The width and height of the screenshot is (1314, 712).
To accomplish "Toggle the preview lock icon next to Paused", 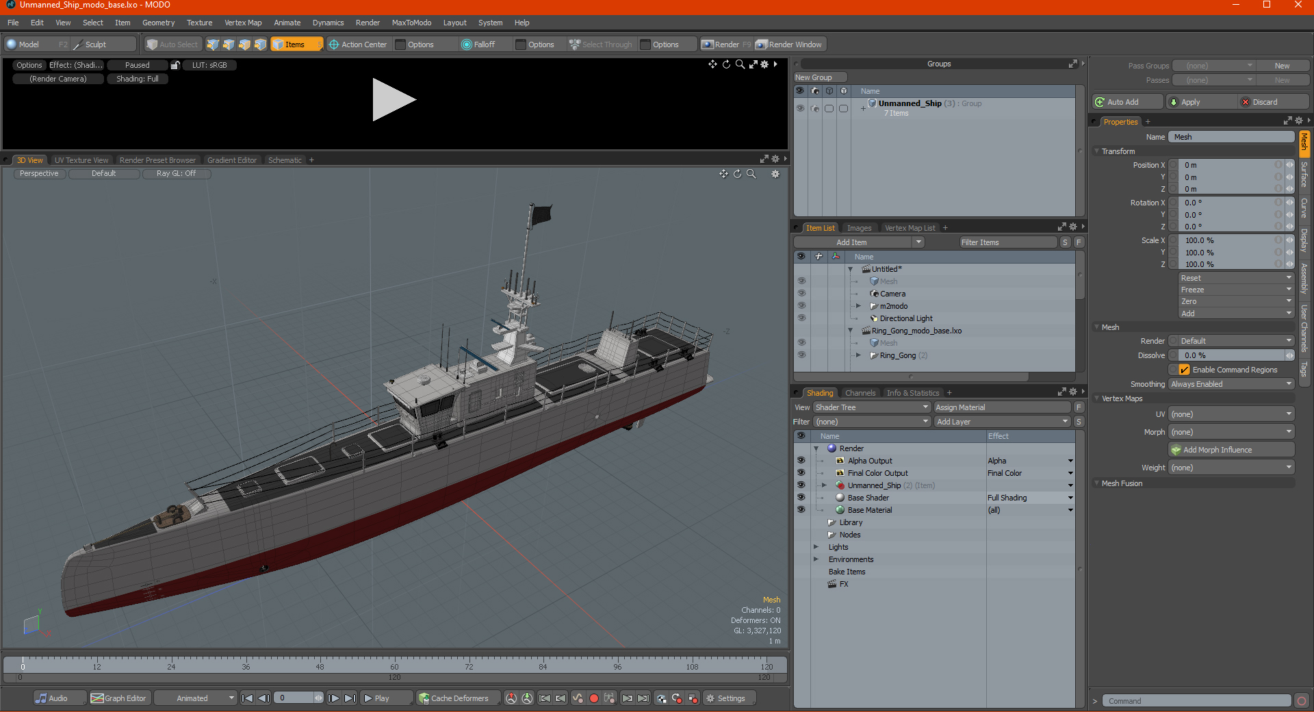I will [x=175, y=65].
